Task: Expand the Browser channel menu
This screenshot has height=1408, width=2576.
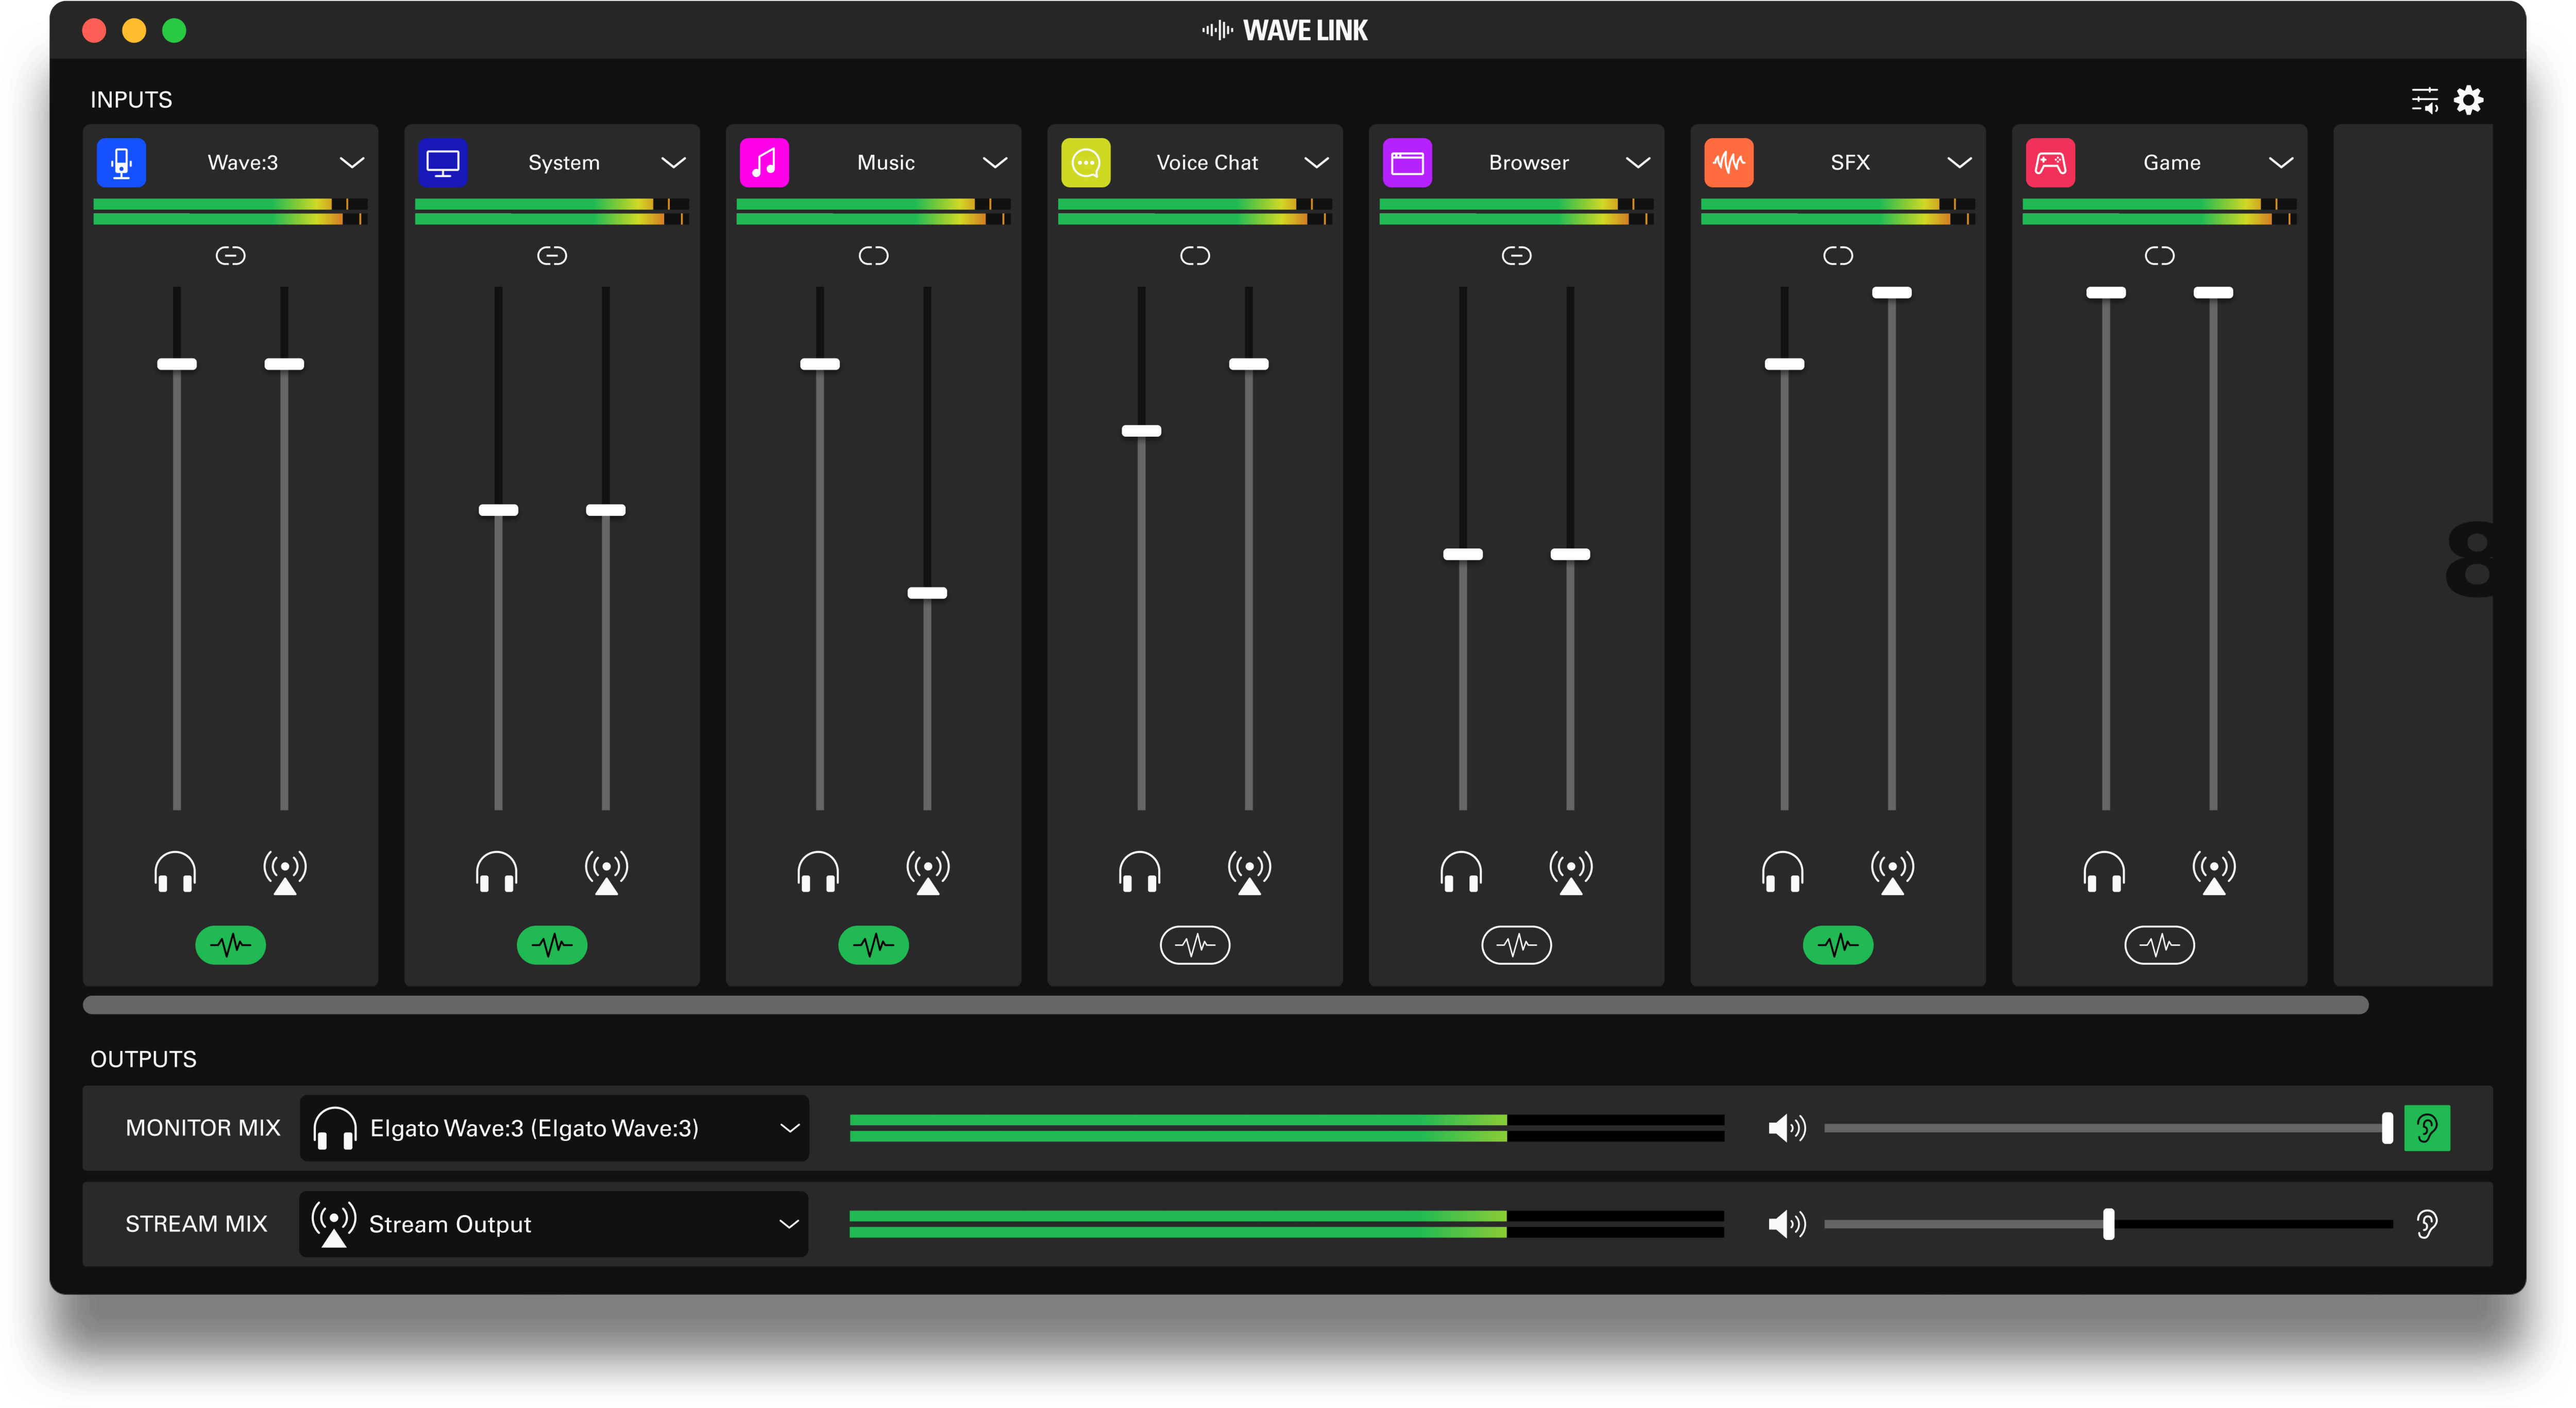Action: click(x=1638, y=162)
